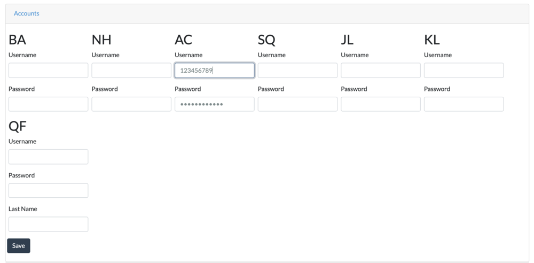Click the BA Password field
Screen dimensions: 534x263
pos(48,104)
